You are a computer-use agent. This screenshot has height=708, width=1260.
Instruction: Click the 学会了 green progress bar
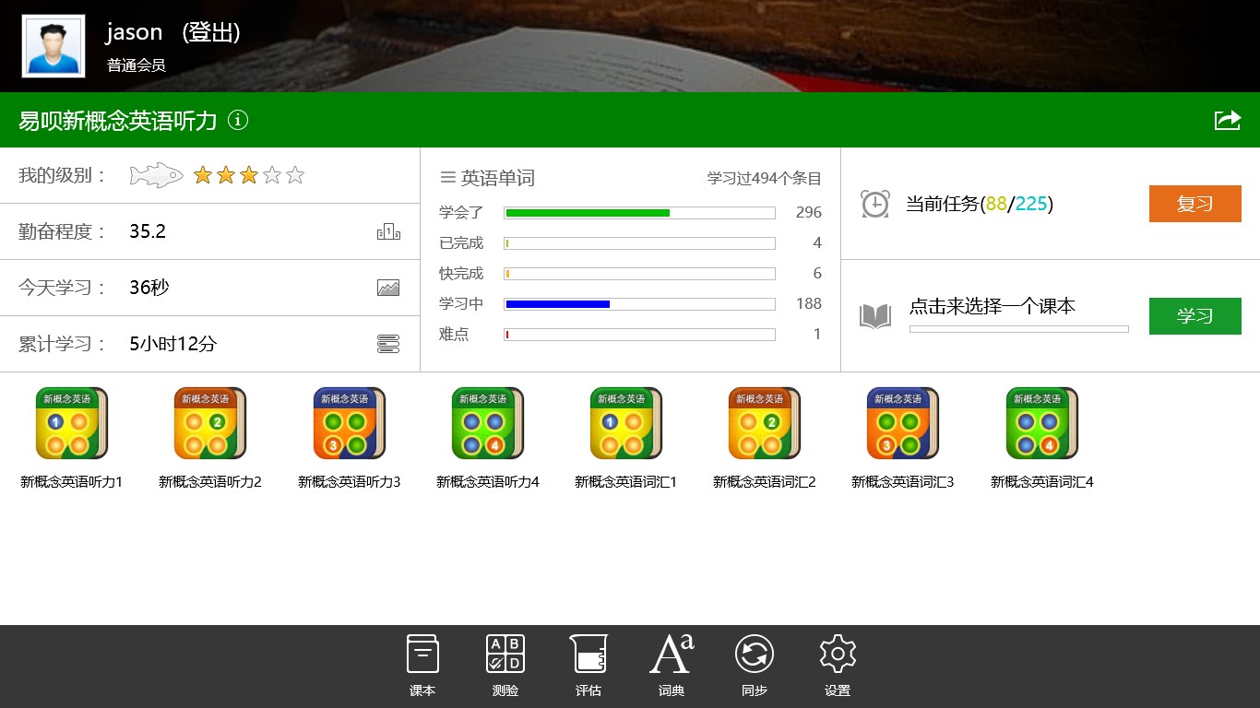[638, 213]
